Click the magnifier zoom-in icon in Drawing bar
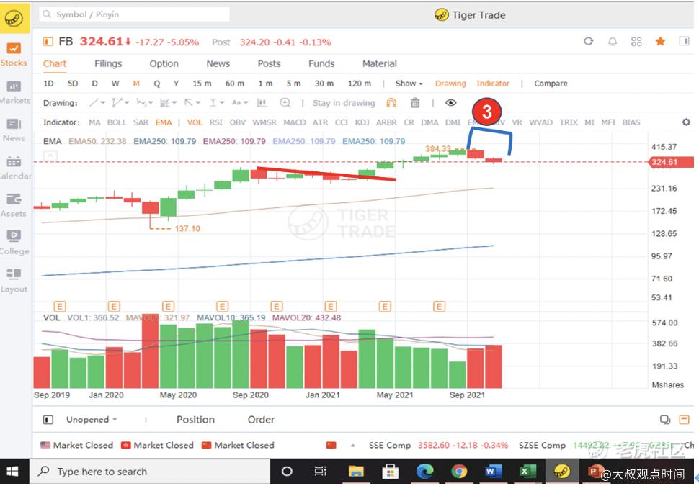The image size is (699, 491). point(285,103)
